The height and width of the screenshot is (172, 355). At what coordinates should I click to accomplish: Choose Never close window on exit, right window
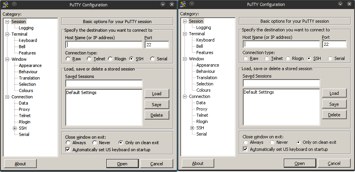[272, 142]
